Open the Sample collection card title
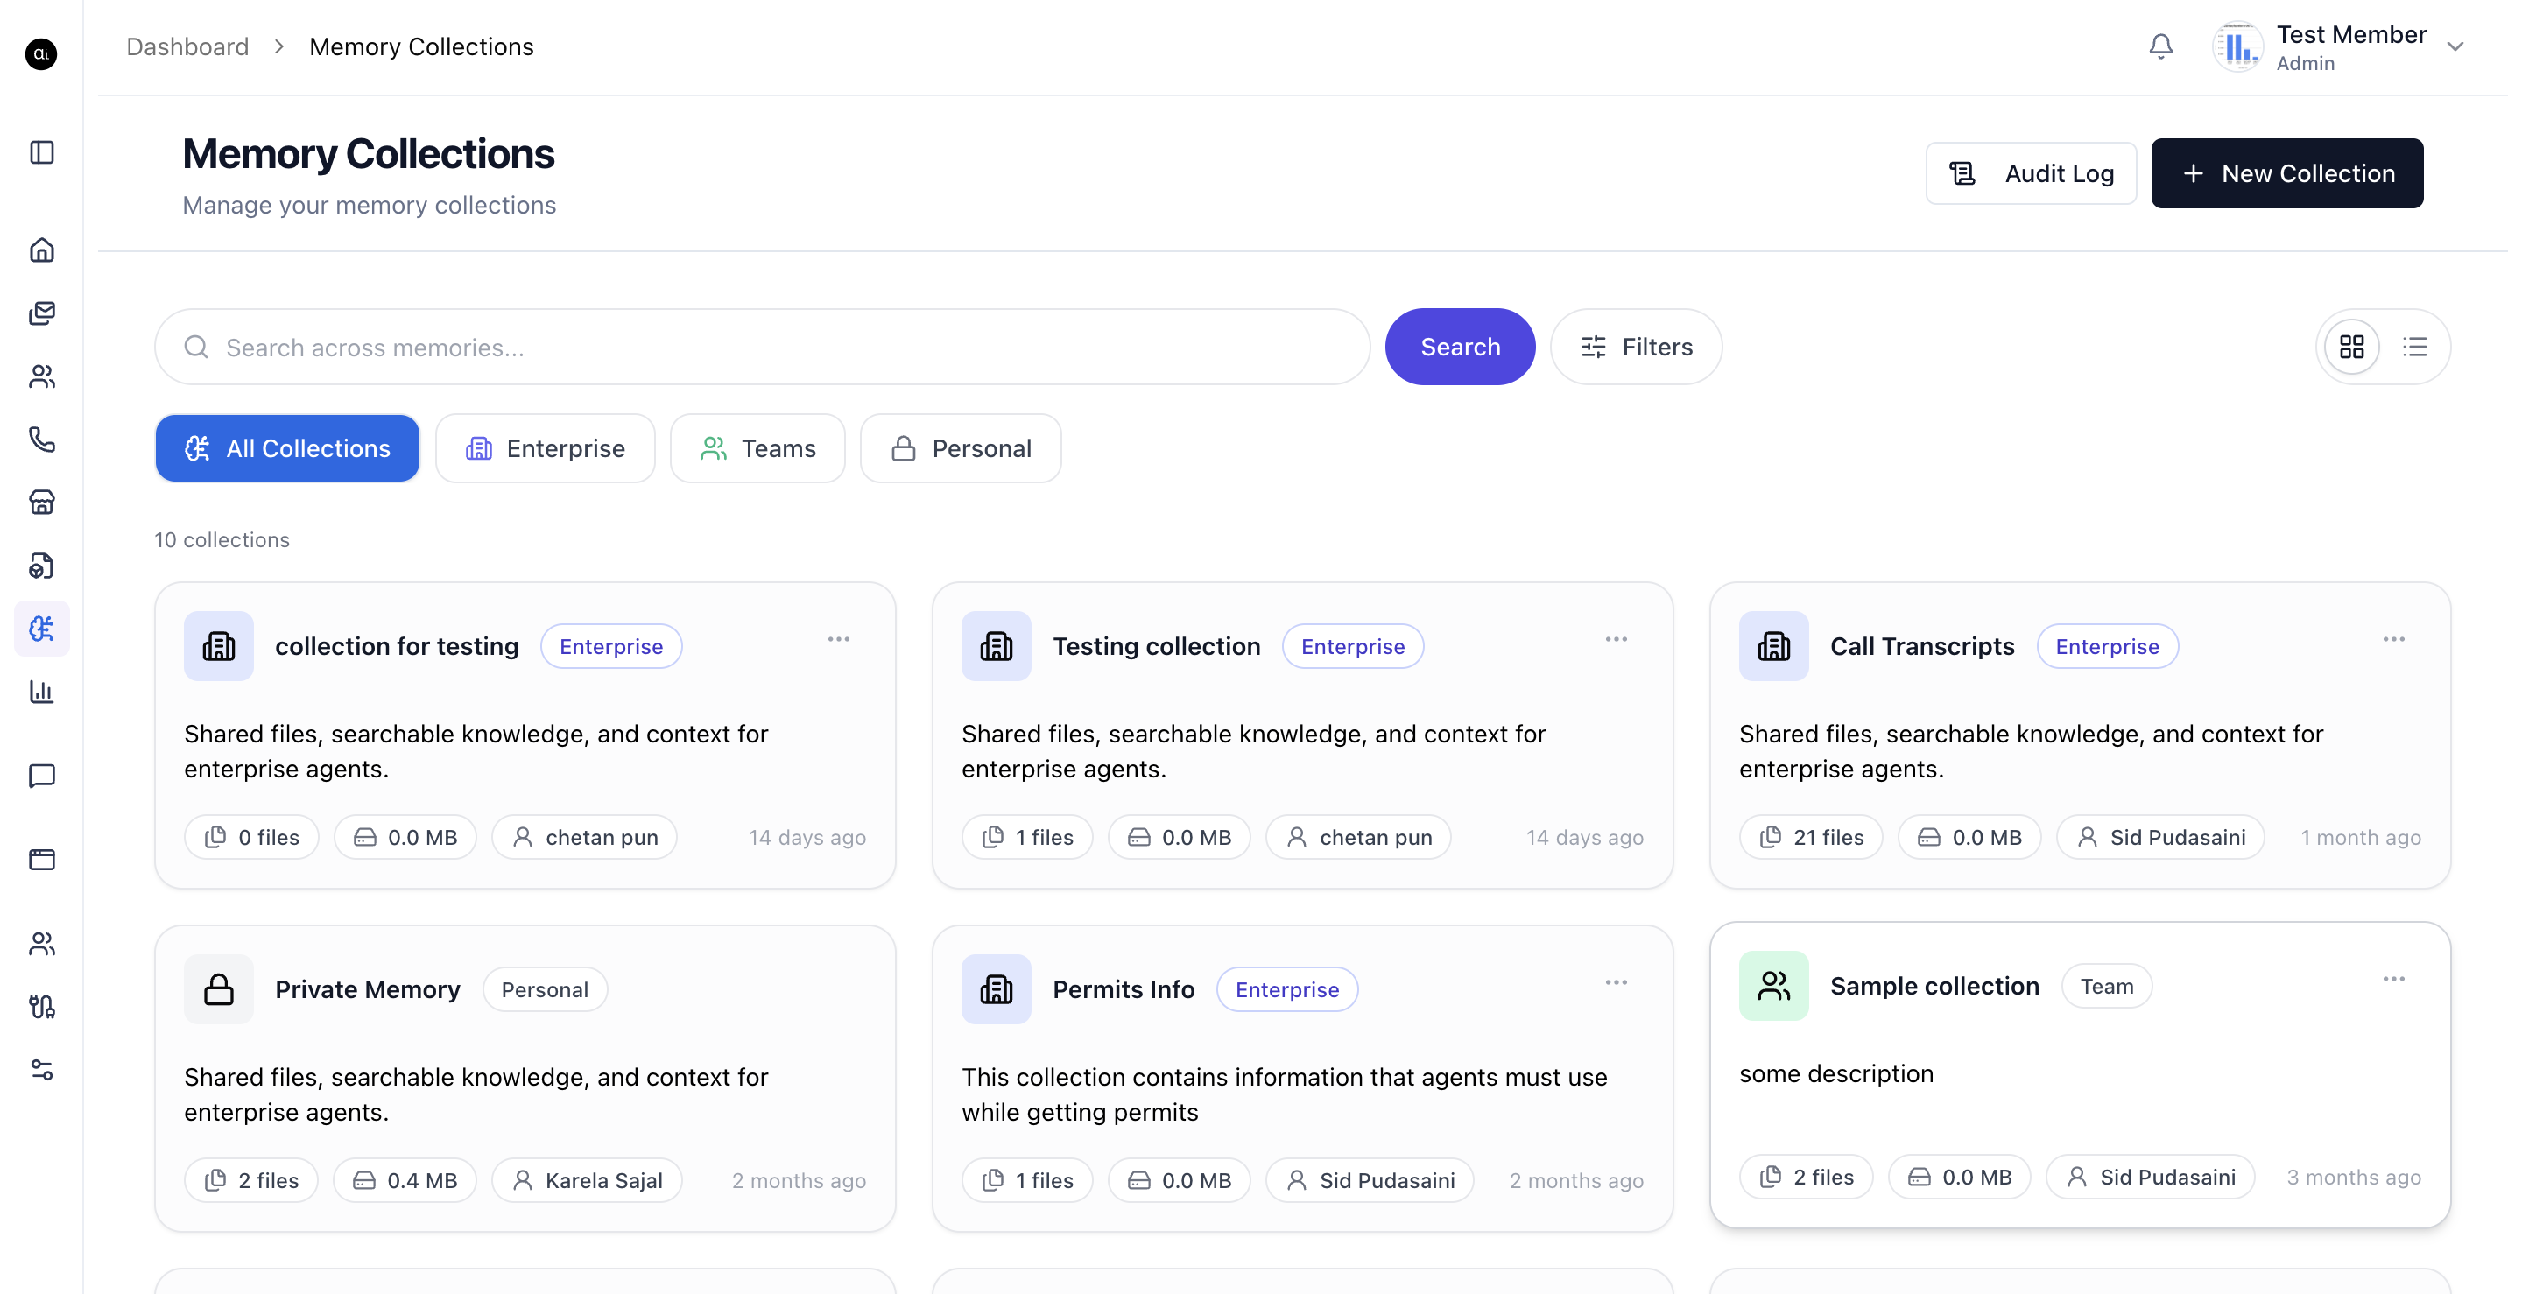 coord(1934,986)
